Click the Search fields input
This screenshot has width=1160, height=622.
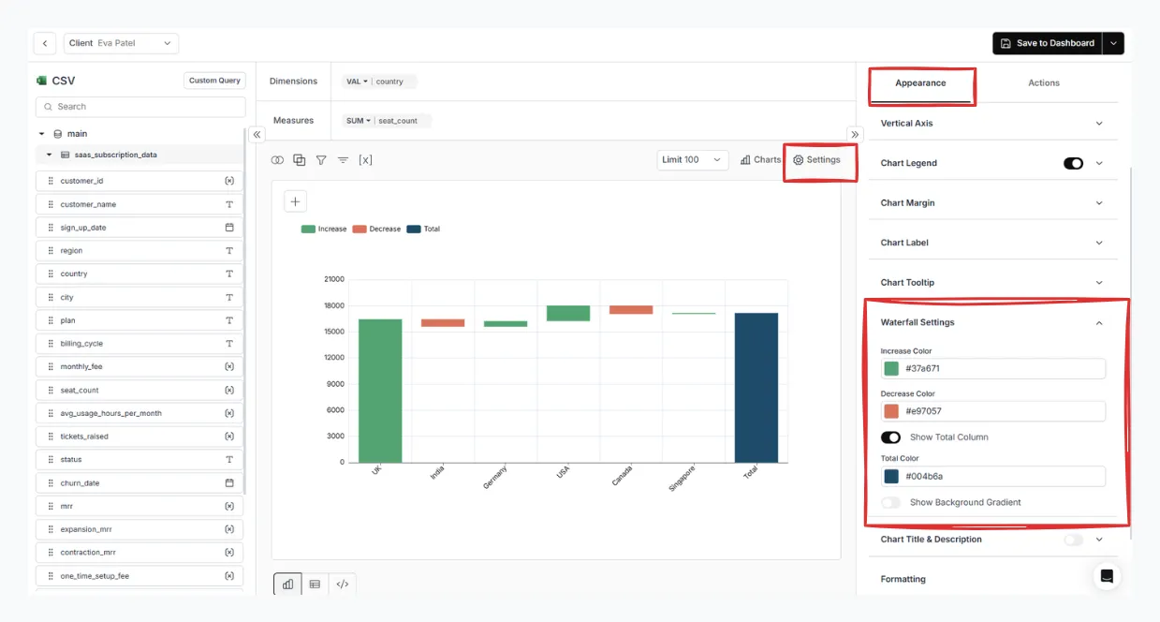140,107
